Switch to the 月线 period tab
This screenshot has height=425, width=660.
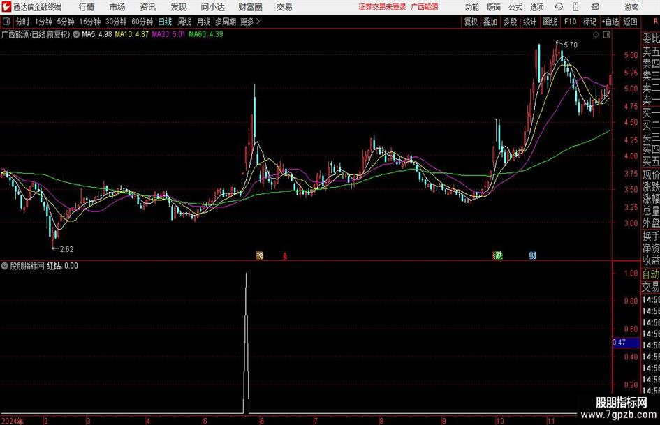pyautogui.click(x=204, y=22)
